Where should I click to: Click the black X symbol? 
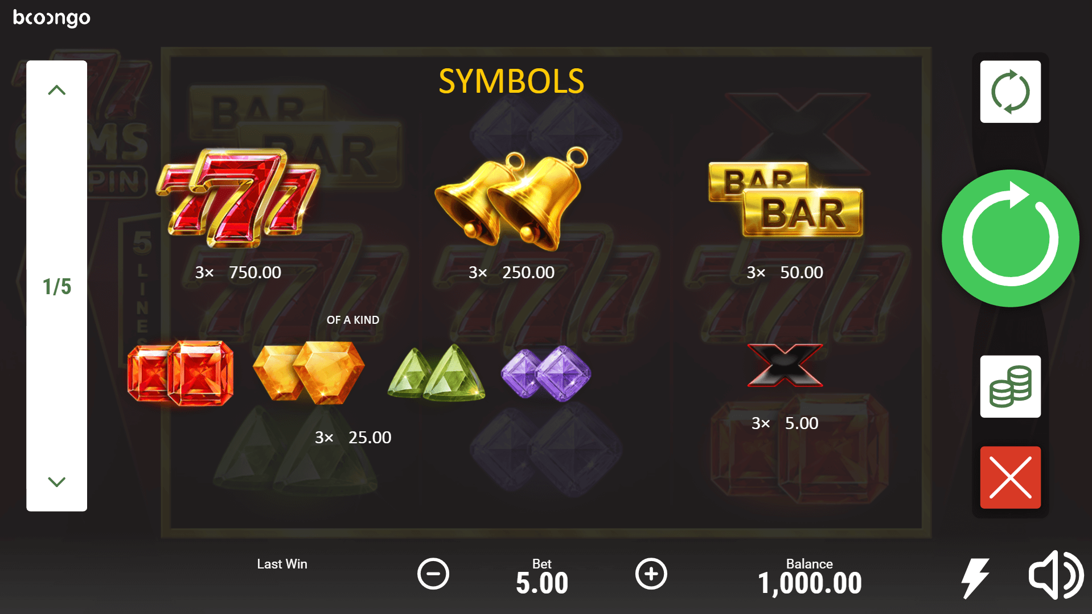point(785,365)
